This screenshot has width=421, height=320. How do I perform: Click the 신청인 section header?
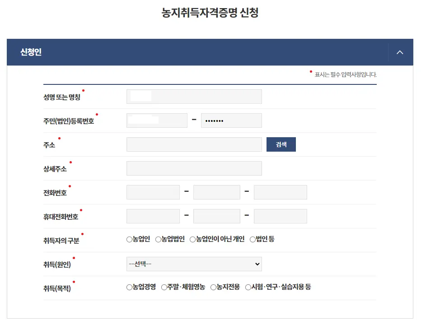click(30, 52)
